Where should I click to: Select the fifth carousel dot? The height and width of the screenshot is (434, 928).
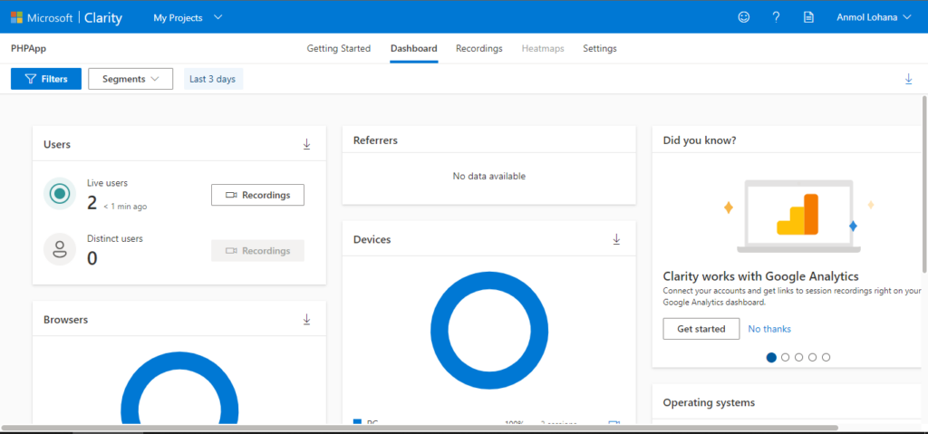tap(826, 357)
